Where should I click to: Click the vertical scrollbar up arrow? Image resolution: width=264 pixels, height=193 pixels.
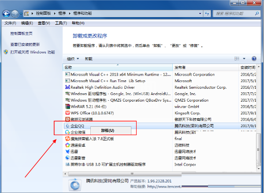coord(258,67)
